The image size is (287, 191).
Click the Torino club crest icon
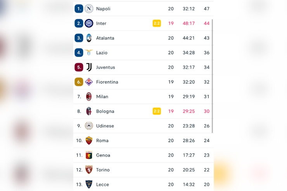point(89,170)
